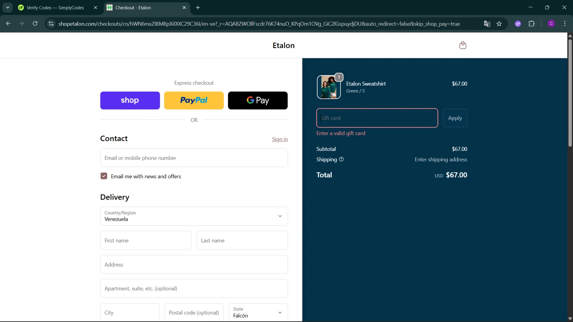Open the shopping bag cart icon

coord(463,45)
